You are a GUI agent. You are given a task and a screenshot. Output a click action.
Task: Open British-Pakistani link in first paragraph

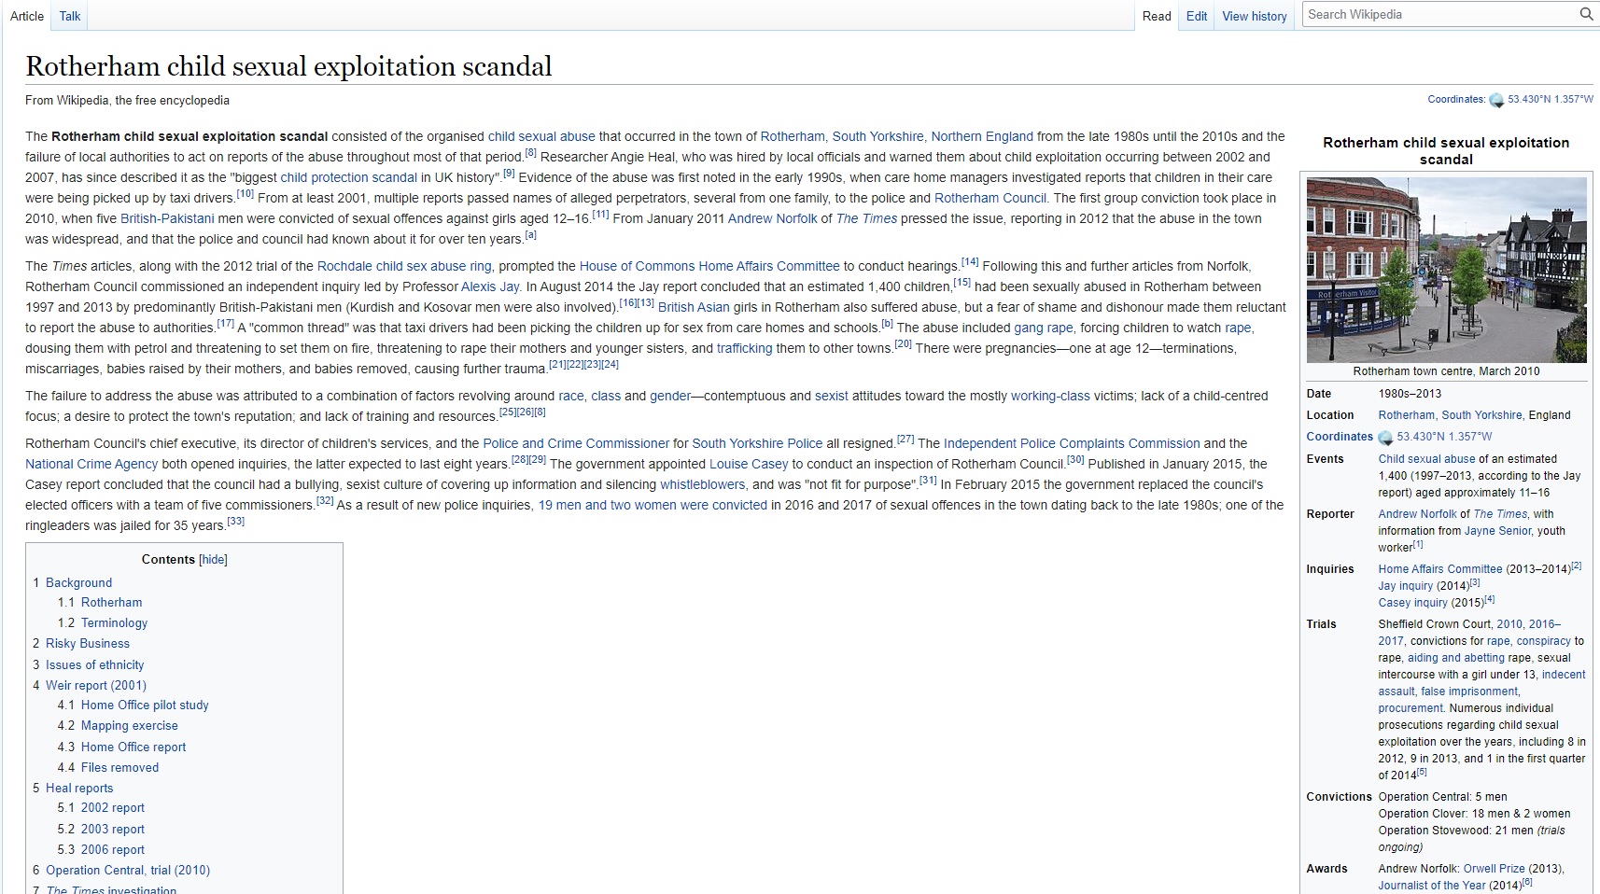click(x=167, y=218)
